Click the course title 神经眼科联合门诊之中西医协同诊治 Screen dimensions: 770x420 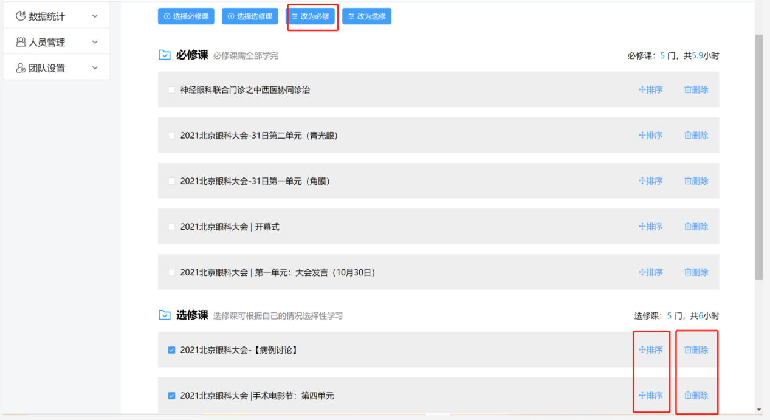pos(246,90)
